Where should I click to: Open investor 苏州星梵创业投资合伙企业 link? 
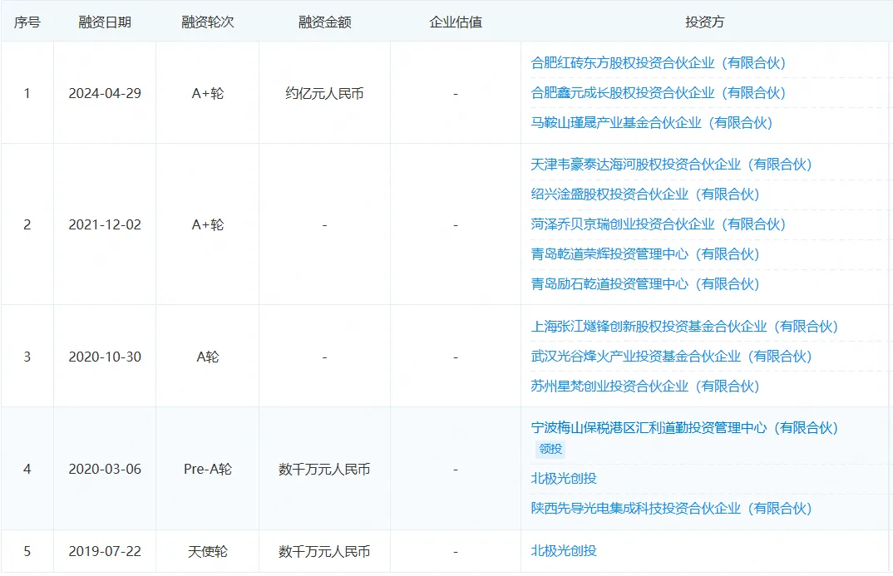(x=645, y=386)
